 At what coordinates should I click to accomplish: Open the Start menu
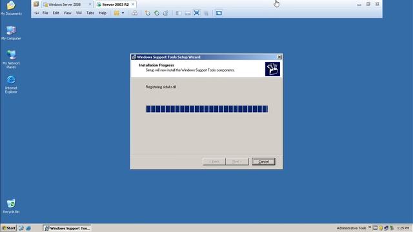point(8,228)
